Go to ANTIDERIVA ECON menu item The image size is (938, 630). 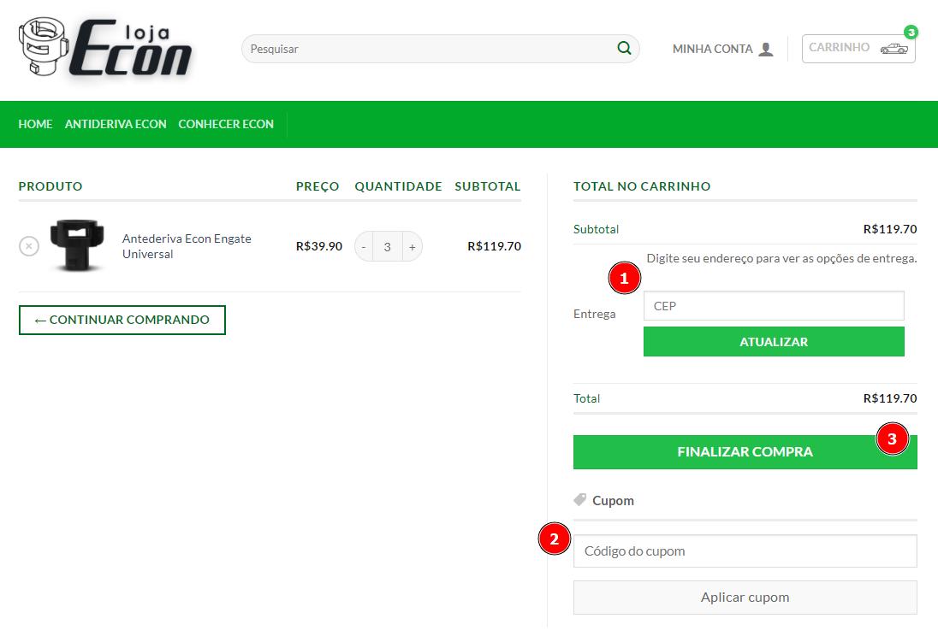pyautogui.click(x=116, y=124)
